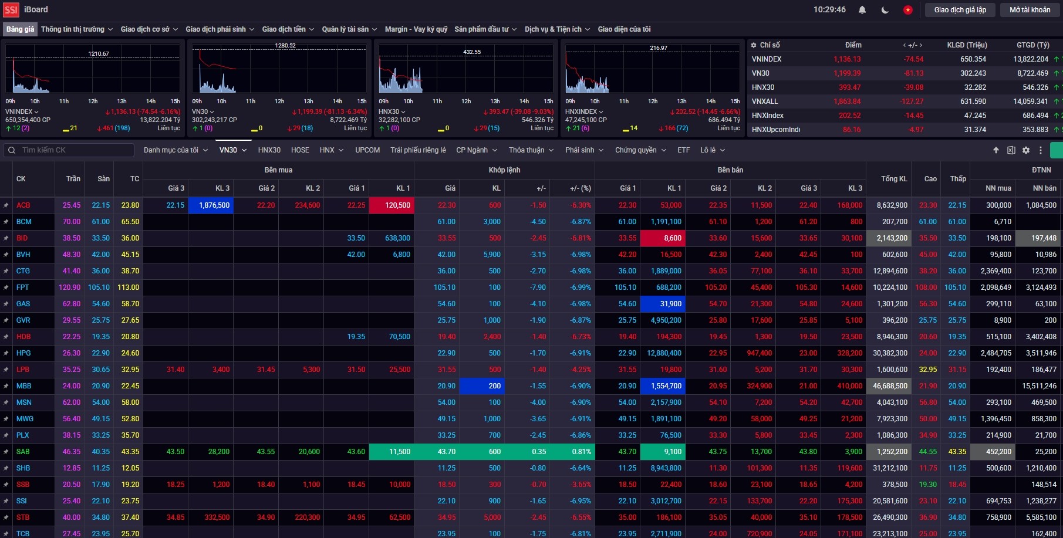Open the FPT stock symbol
This screenshot has width=1063, height=538.
click(22, 287)
